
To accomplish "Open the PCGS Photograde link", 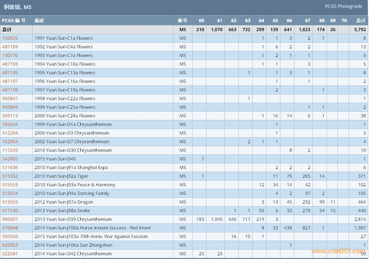I will (x=343, y=6).
